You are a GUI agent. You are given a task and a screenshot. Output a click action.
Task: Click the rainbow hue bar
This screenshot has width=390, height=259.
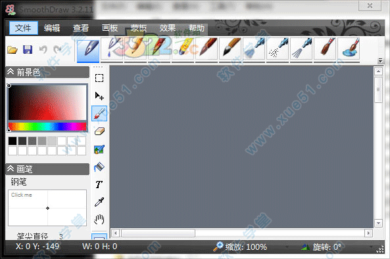[x=47, y=127]
